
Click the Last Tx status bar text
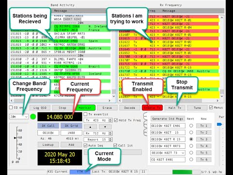[x=115, y=172]
